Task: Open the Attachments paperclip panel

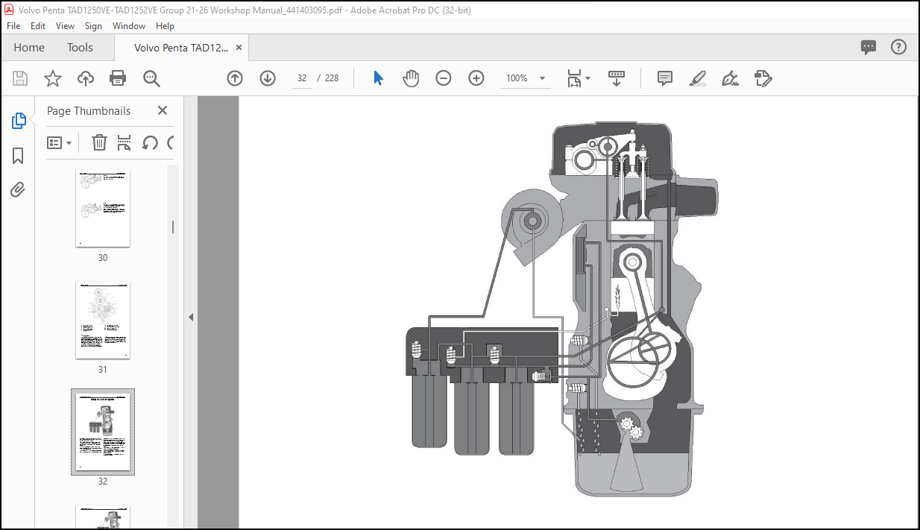Action: pyautogui.click(x=19, y=189)
